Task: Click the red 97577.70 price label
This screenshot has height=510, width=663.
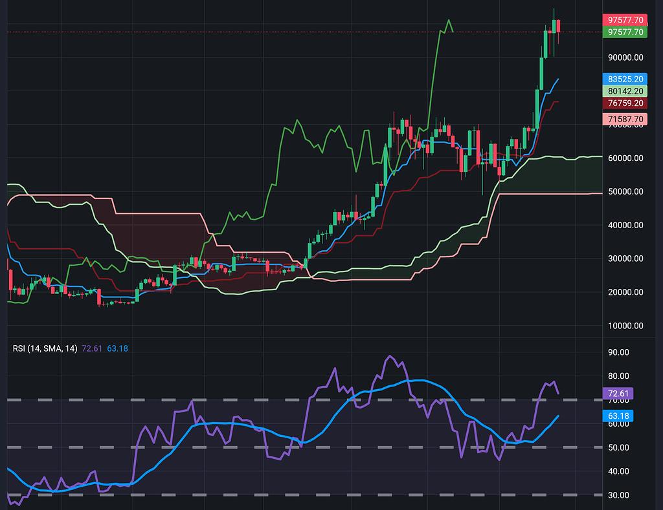Action: pos(624,20)
